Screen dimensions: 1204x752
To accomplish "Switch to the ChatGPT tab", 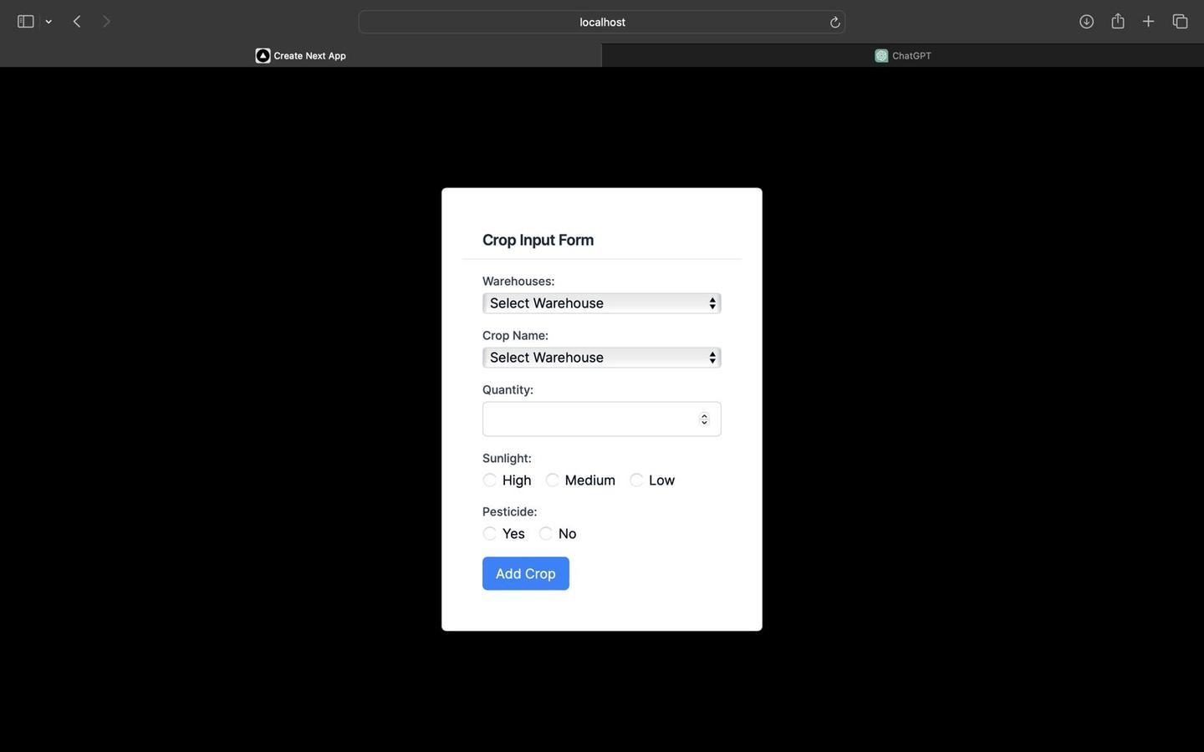I will tap(903, 56).
